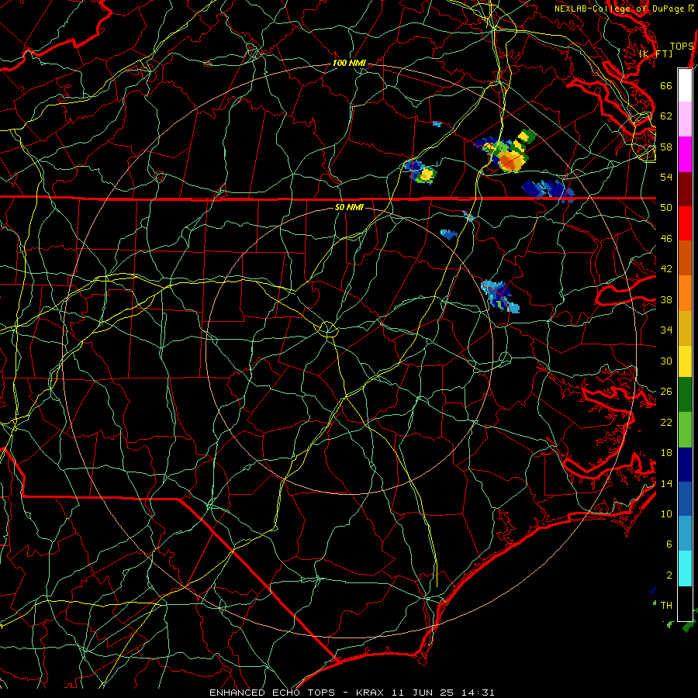Click the legend value 34
698x698 pixels.
tap(666, 330)
